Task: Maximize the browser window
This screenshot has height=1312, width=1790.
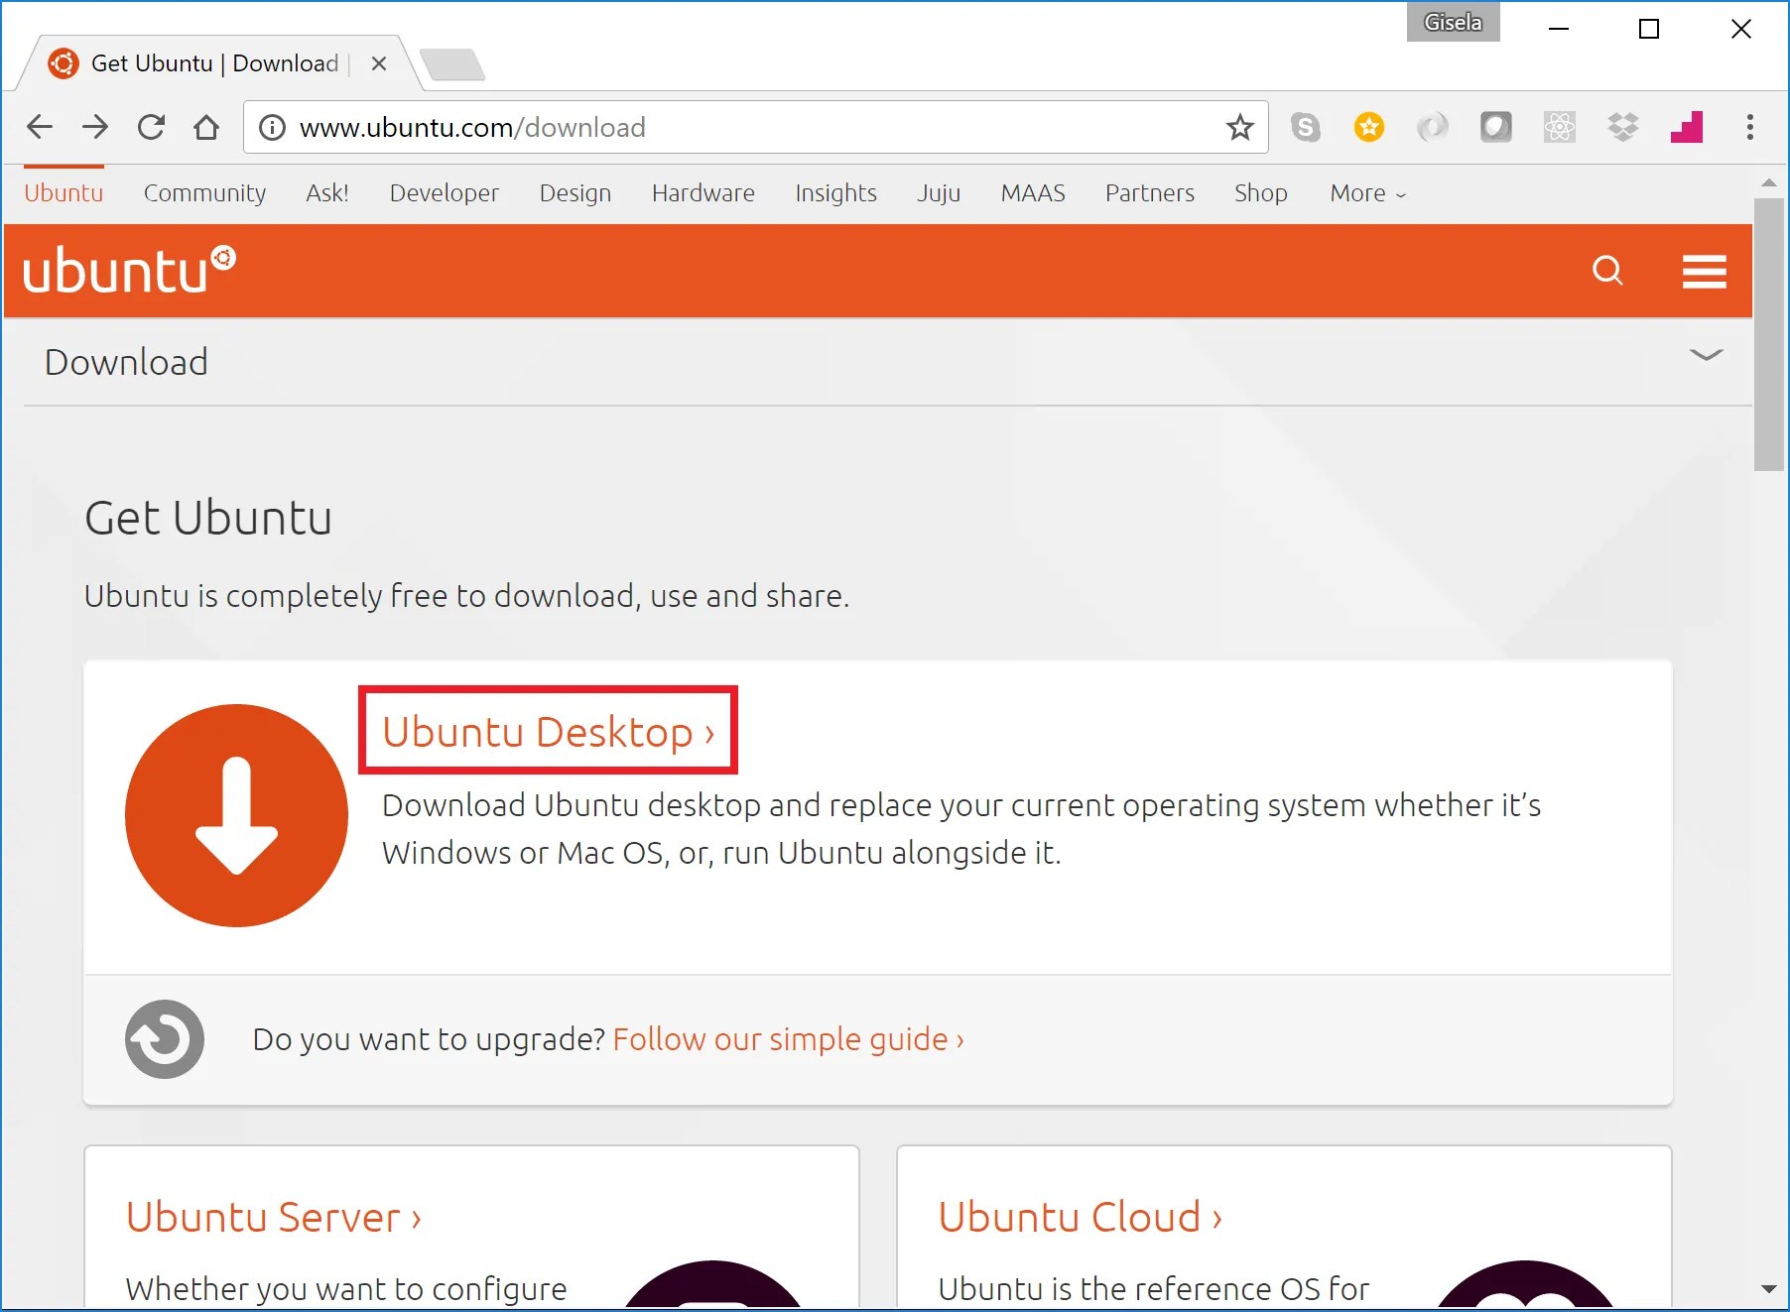Action: (x=1649, y=29)
